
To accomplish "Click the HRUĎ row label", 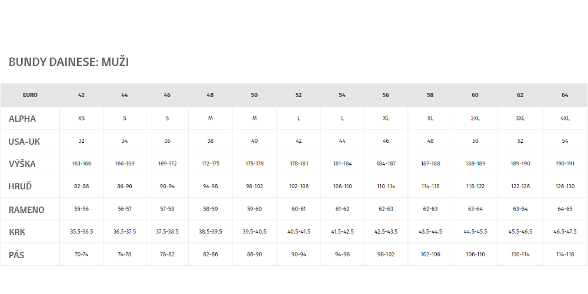I will 20,186.
